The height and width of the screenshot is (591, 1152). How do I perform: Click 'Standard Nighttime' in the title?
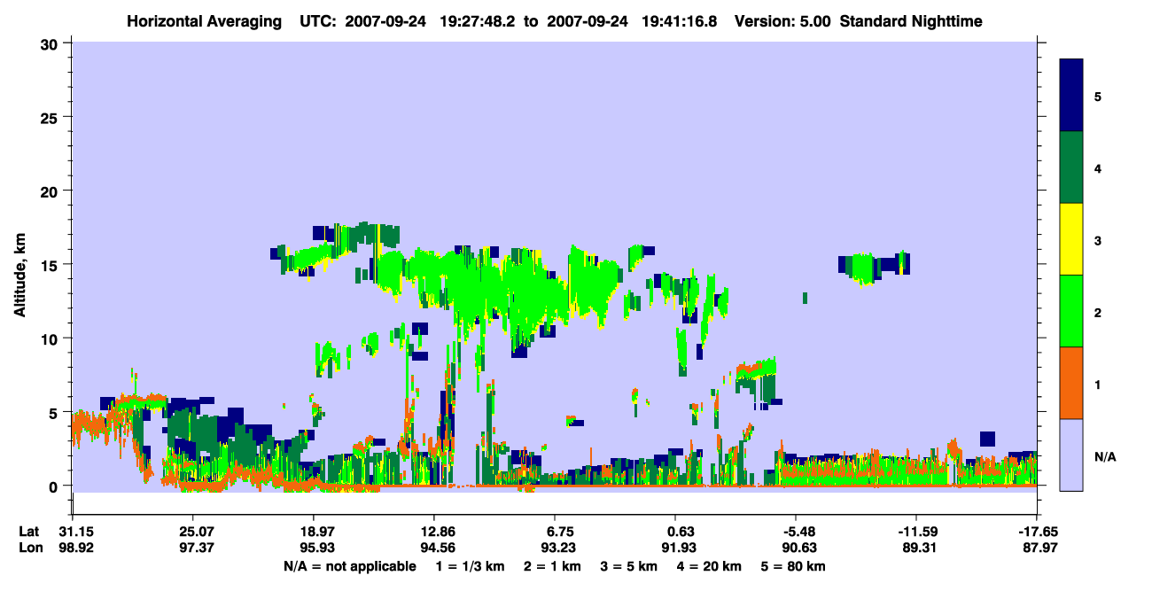[x=911, y=21]
